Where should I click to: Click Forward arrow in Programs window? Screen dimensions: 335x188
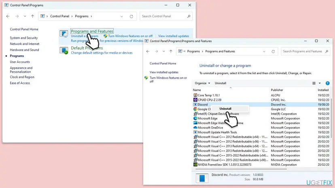coord(17,16)
